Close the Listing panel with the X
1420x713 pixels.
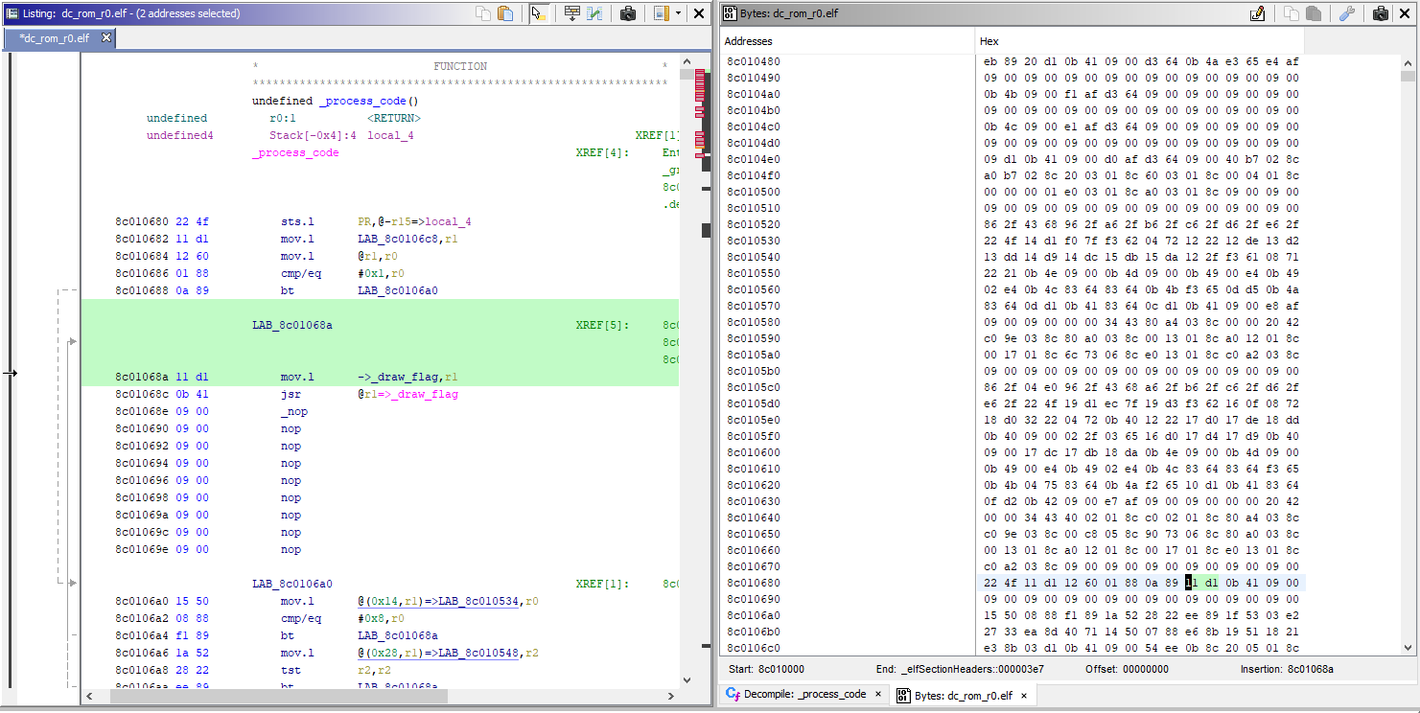coord(699,13)
